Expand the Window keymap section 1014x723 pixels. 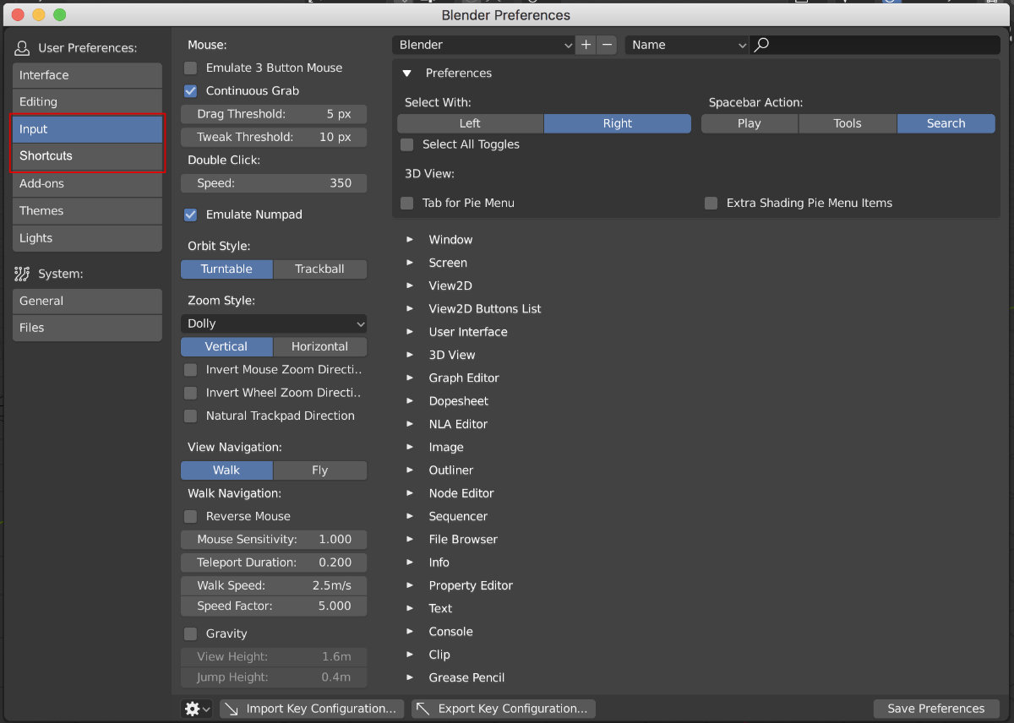point(410,240)
